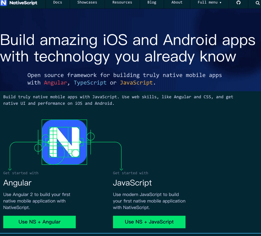Click the Use NS + Angular button
Viewport: 261px width, 236px height.
(x=39, y=222)
